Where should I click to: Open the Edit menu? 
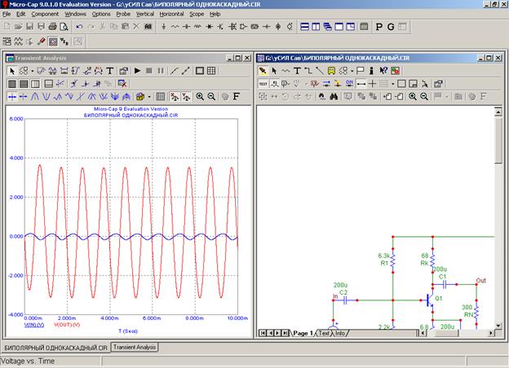(x=20, y=14)
